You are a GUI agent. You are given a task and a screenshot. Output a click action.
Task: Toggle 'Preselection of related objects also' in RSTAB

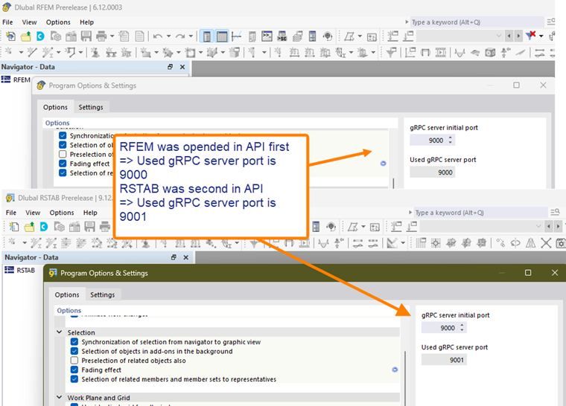coord(74,361)
